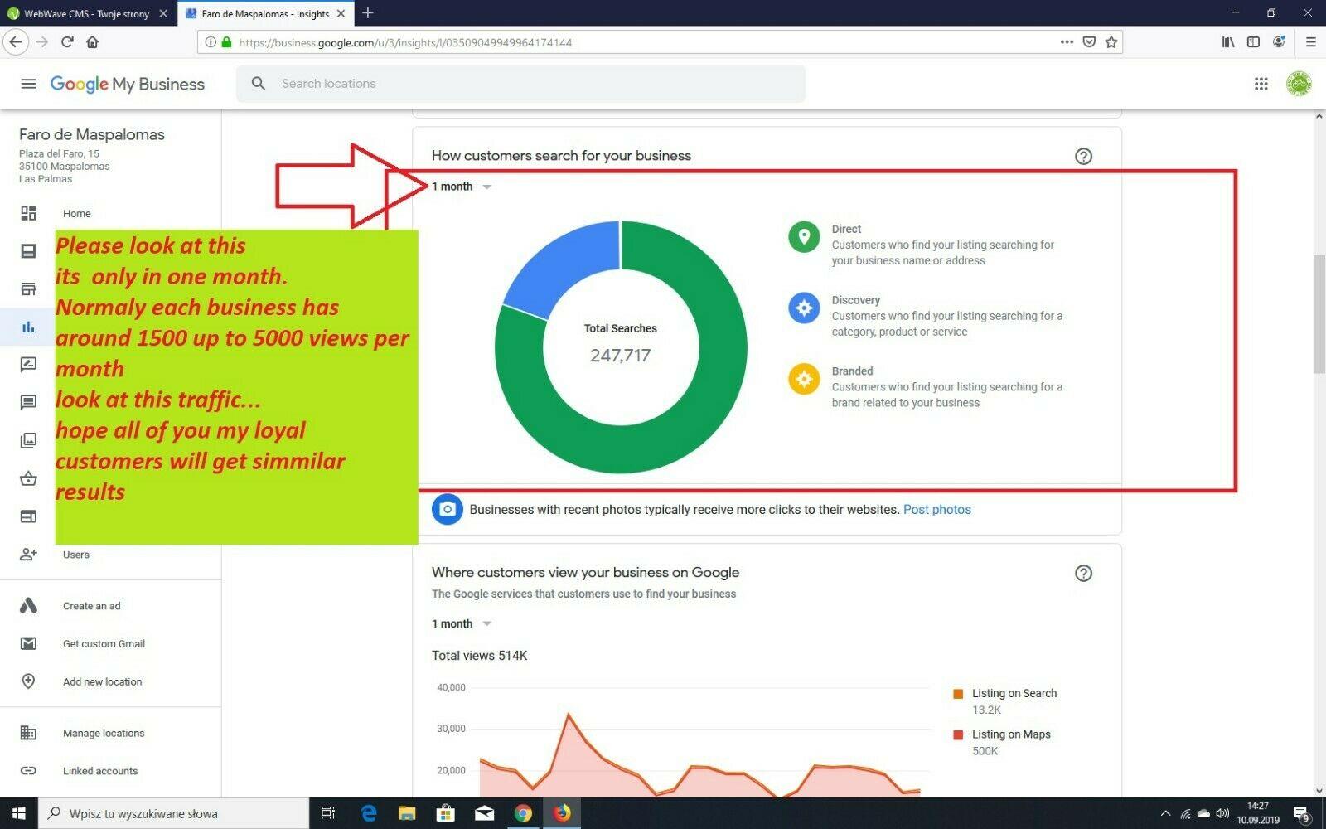Open Firefox Library toolbar icon
1326x829 pixels.
[1228, 41]
